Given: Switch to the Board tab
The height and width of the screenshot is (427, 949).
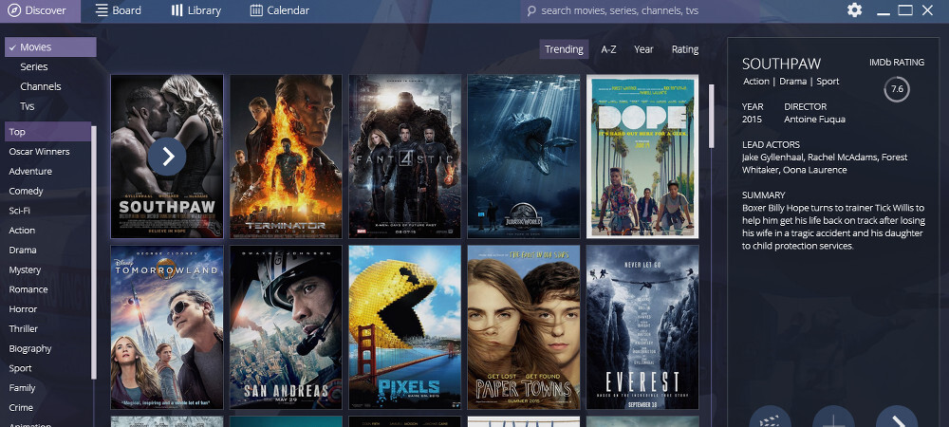Looking at the screenshot, I should (x=119, y=10).
